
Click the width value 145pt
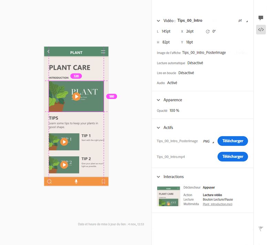166,32
